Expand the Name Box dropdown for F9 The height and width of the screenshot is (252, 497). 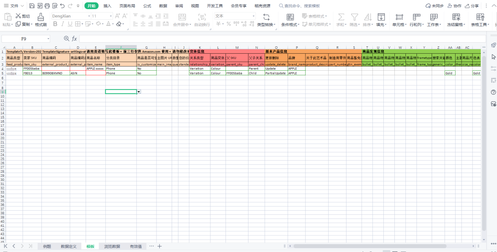point(48,39)
